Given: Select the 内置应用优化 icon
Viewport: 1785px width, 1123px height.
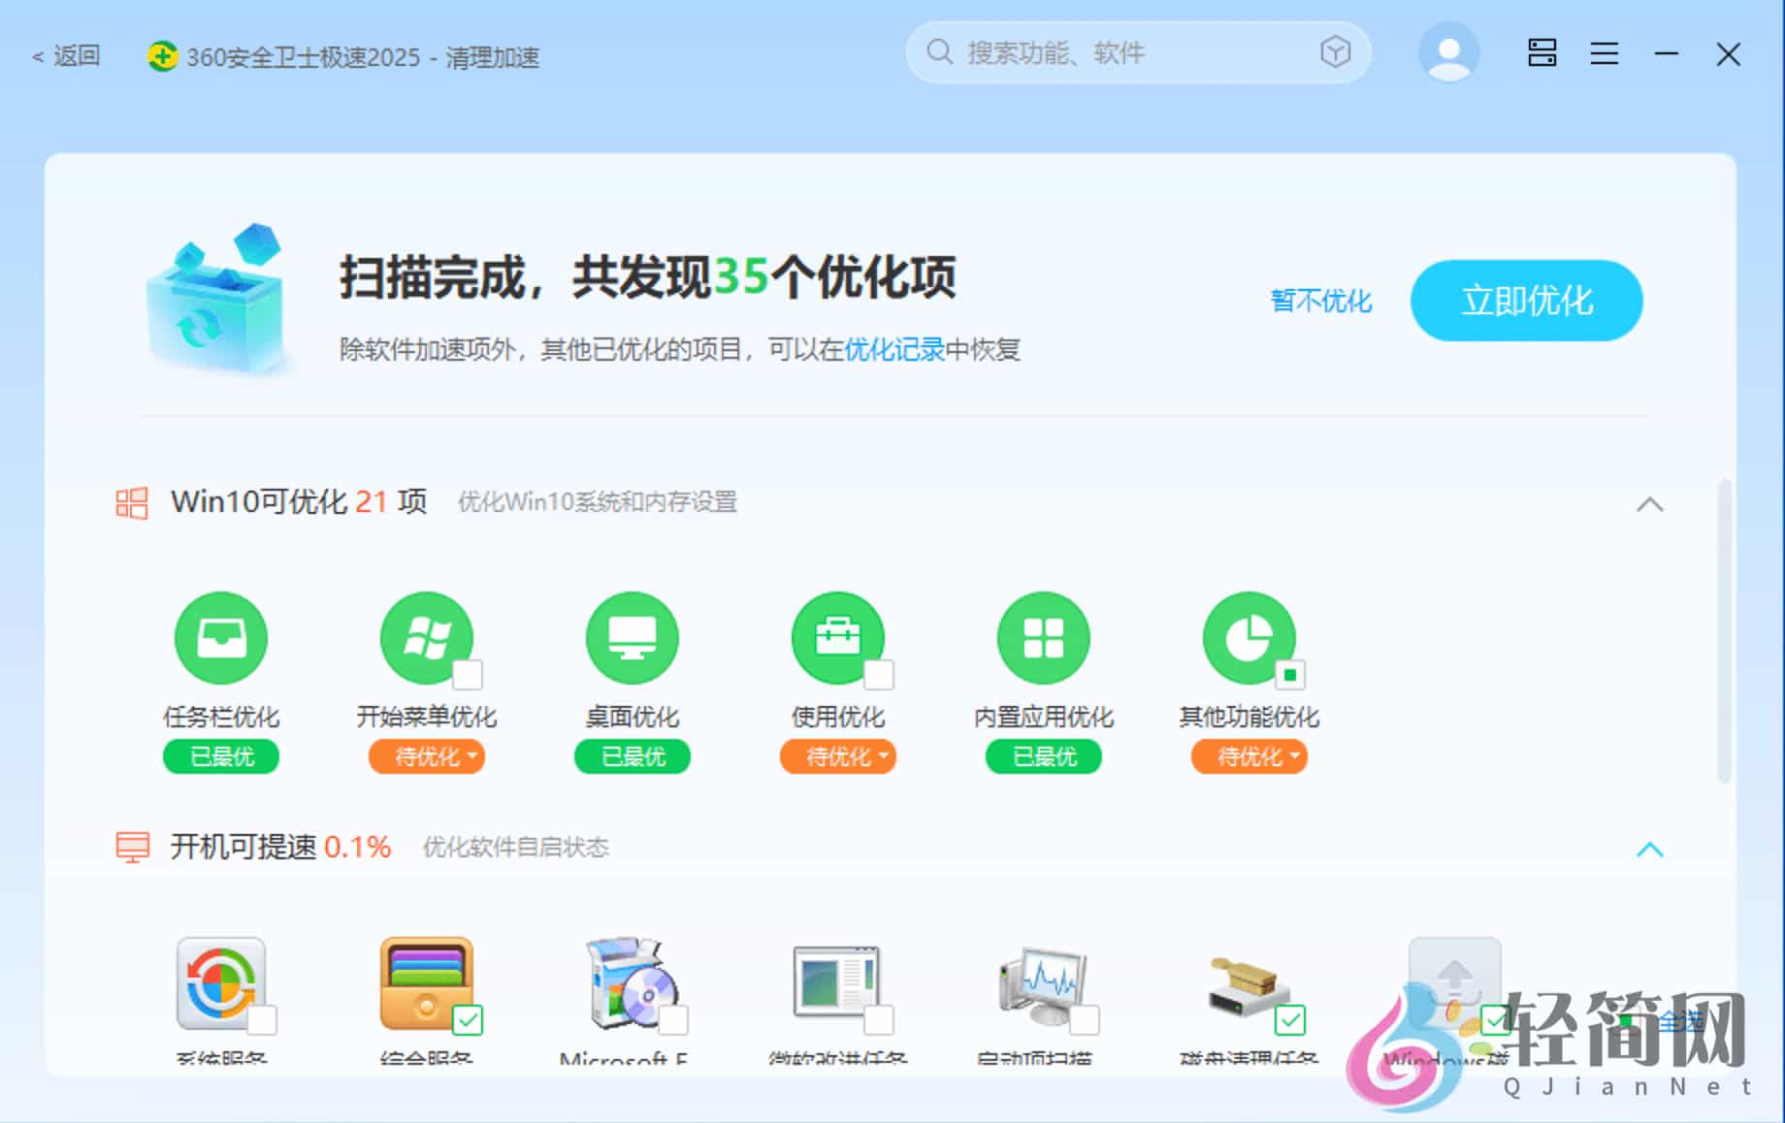Looking at the screenshot, I should point(1043,638).
